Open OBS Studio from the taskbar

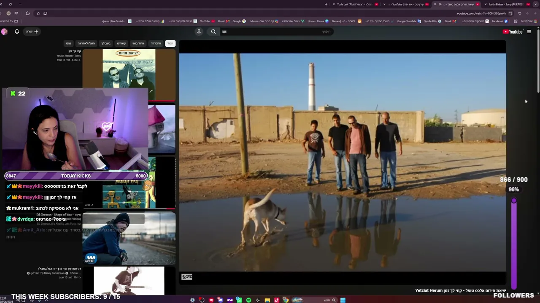click(x=202, y=300)
